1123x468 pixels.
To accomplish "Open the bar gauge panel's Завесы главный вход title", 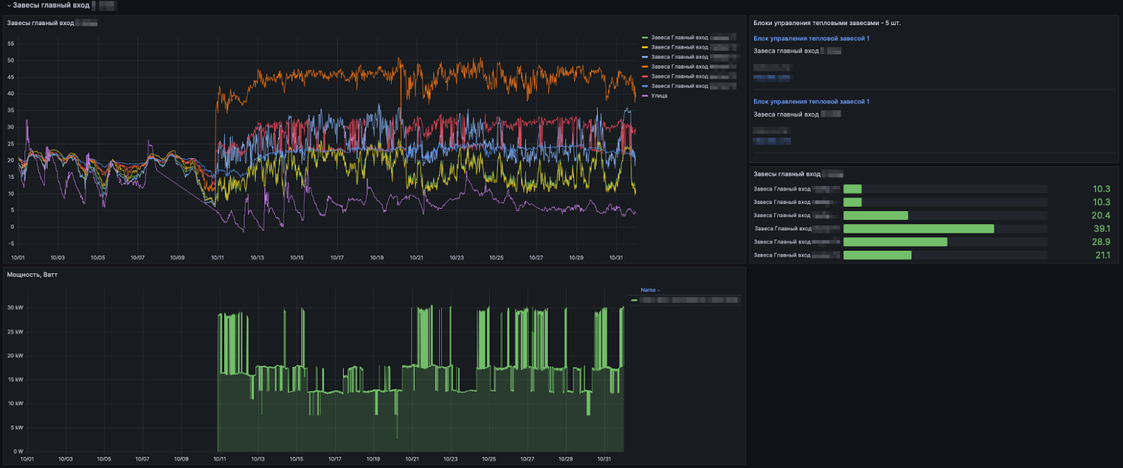I will [x=787, y=174].
